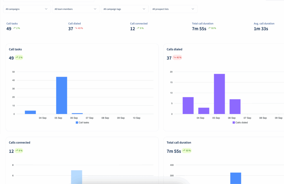284x184 pixels.
Task: Click the 2% trend icon in summary row
Action: point(14,28)
